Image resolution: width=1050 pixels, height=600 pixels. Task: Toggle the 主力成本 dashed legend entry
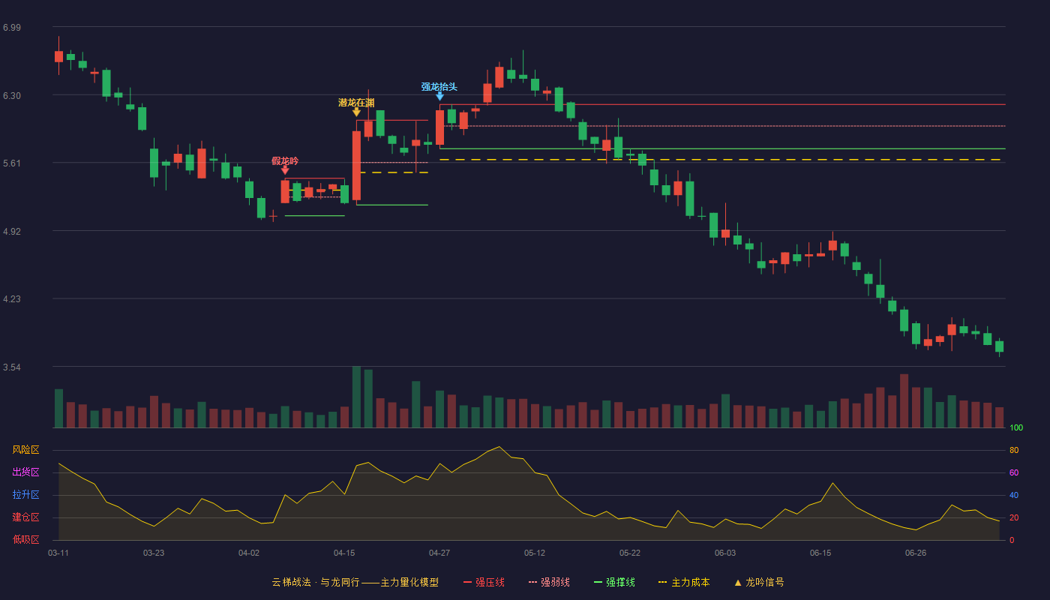pyautogui.click(x=684, y=582)
